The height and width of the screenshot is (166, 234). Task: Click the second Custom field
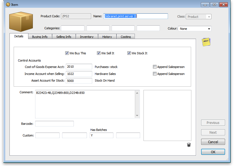tap(74, 135)
